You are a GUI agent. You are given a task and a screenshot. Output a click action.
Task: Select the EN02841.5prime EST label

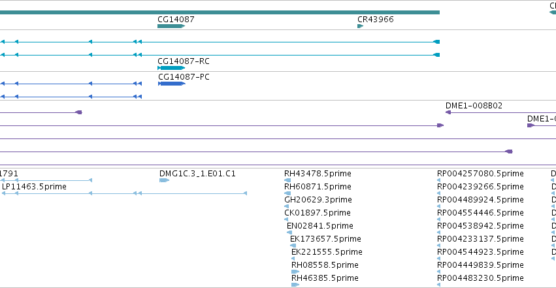pyautogui.click(x=320, y=226)
